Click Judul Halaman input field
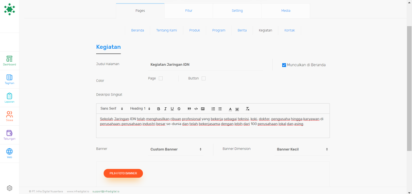This screenshot has height=194, width=412. coord(205,65)
